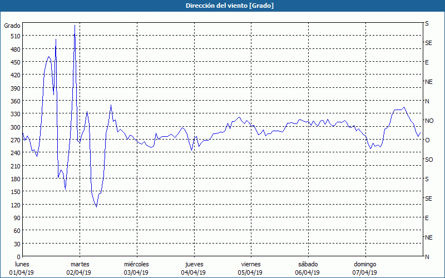Click the 'lunes' day label
This screenshot has width=445, height=278.
(22, 265)
